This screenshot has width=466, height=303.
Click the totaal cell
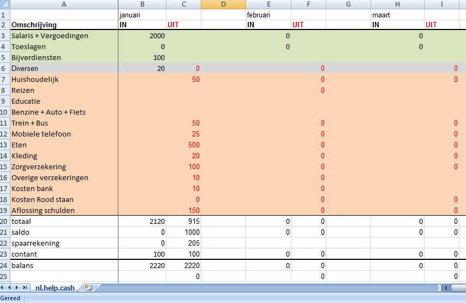[64, 221]
